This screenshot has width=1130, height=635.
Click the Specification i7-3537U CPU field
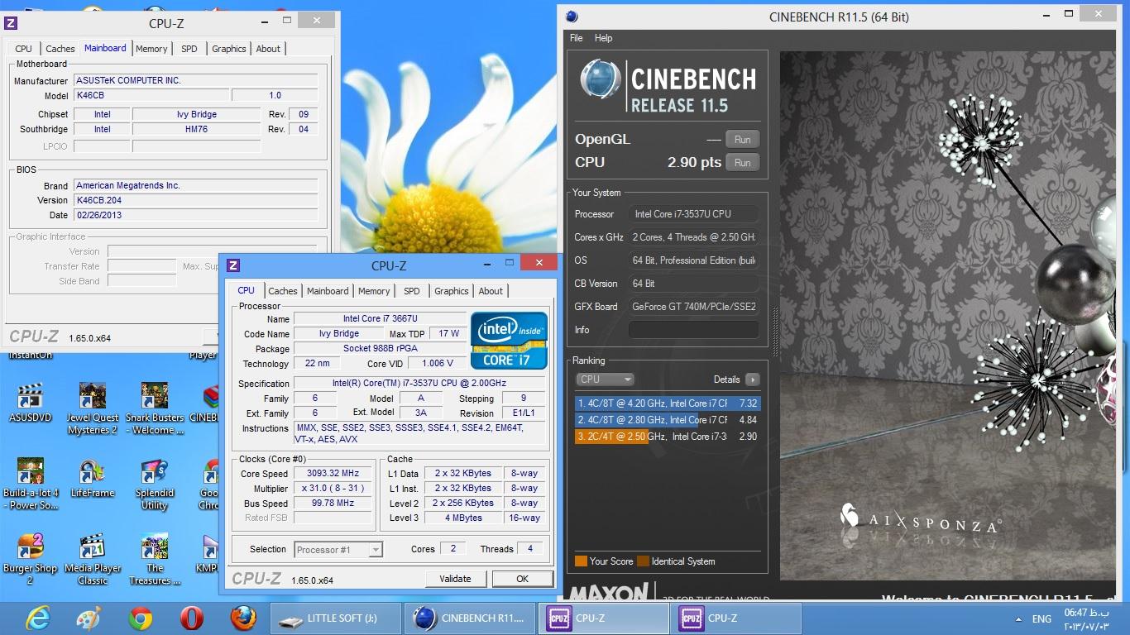coord(419,384)
